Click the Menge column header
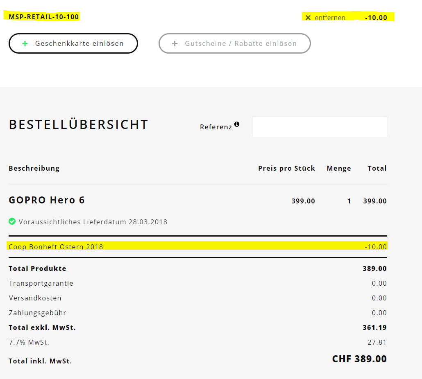 click(x=339, y=168)
